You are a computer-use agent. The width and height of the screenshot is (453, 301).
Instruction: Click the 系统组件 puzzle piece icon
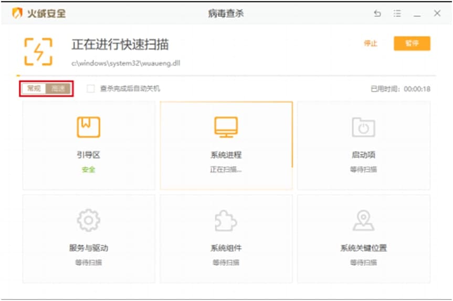click(226, 221)
